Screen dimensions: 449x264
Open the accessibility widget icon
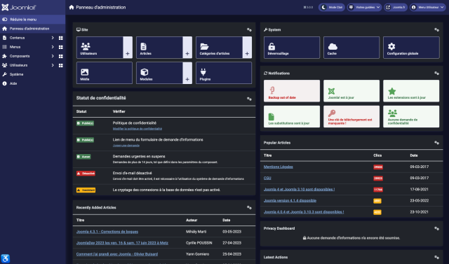click(x=6, y=258)
